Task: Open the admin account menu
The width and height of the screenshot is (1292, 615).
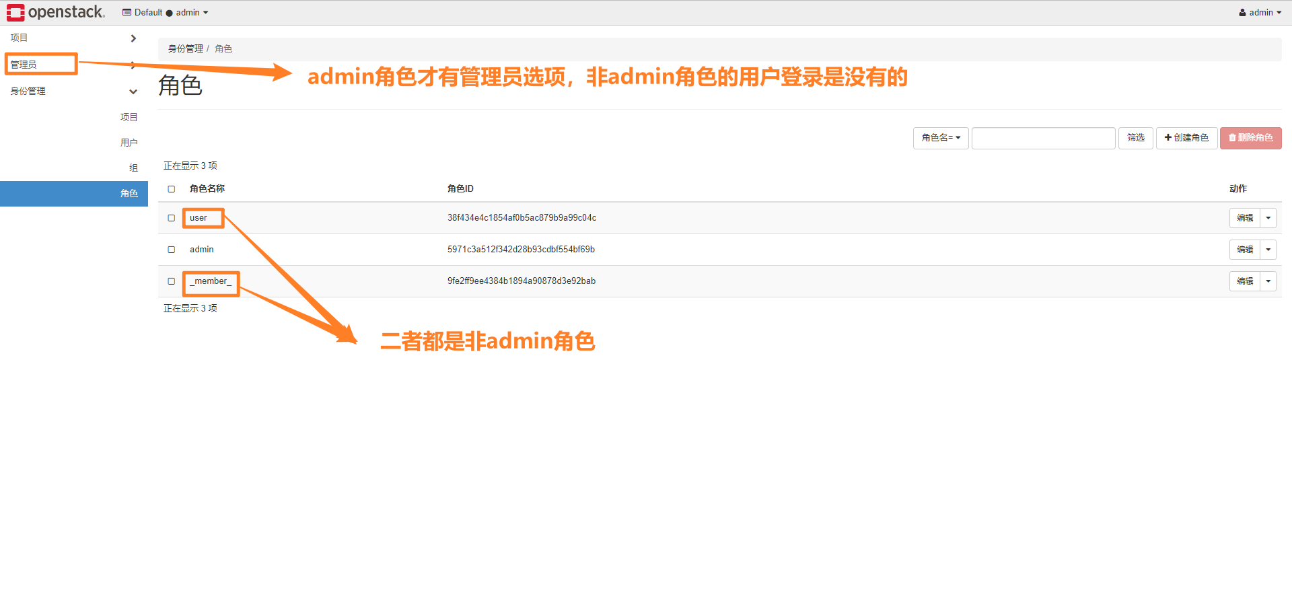Action: (x=1259, y=12)
